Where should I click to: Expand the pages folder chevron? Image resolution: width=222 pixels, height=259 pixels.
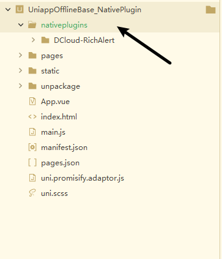20,55
